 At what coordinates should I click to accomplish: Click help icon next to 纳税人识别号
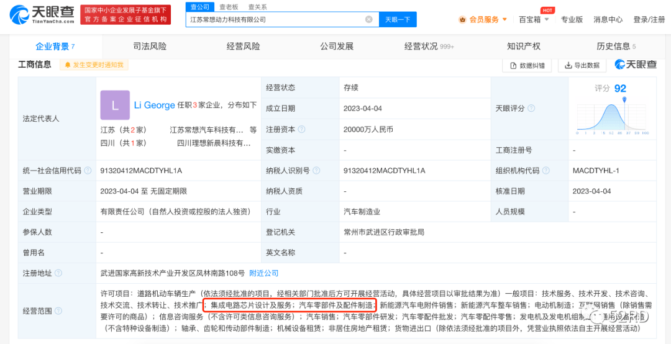[x=316, y=171]
